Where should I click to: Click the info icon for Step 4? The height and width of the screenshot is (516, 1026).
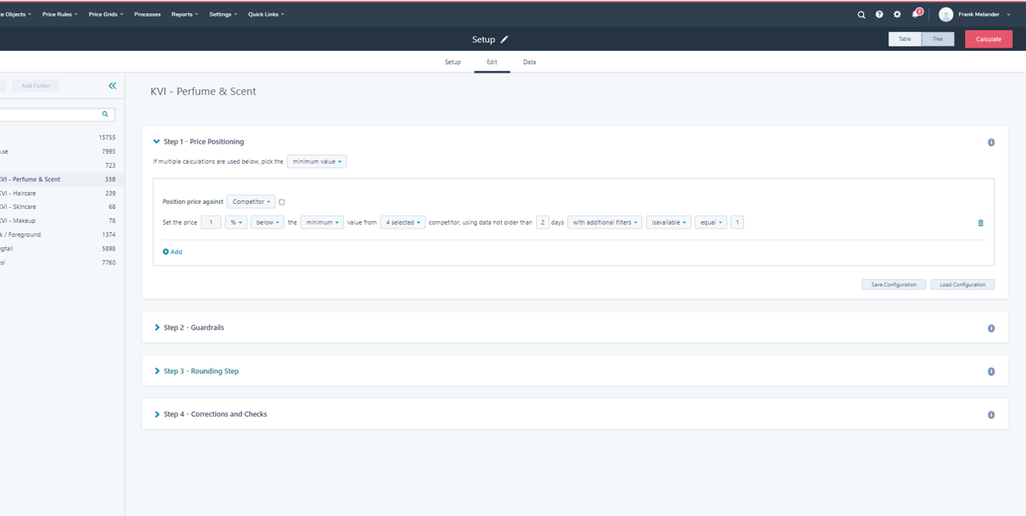[991, 415]
